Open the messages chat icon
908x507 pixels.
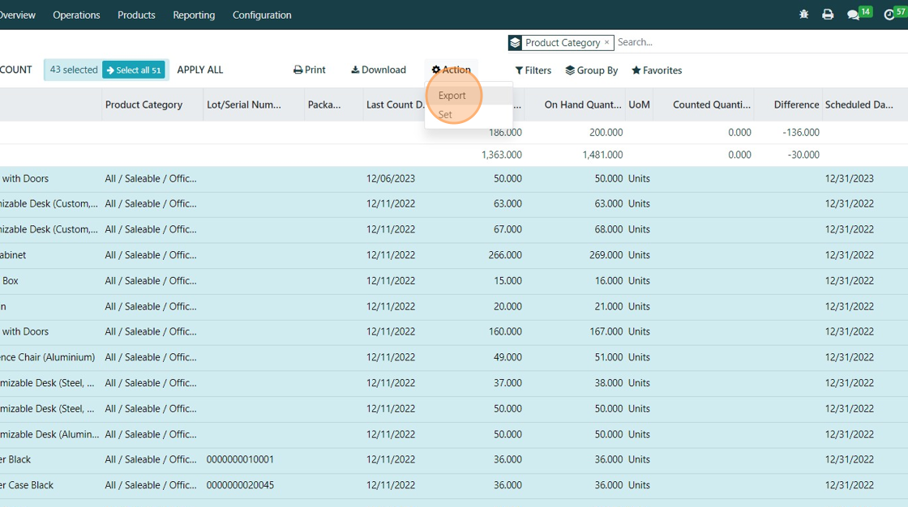pos(853,15)
